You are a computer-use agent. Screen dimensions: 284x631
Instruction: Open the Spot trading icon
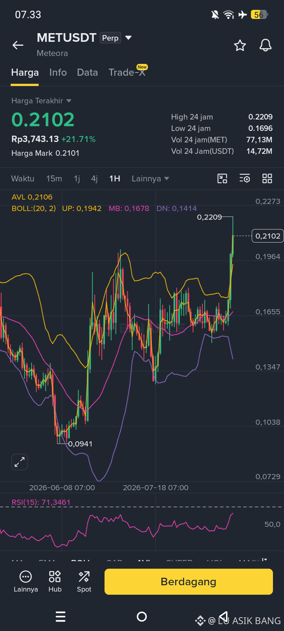84,581
